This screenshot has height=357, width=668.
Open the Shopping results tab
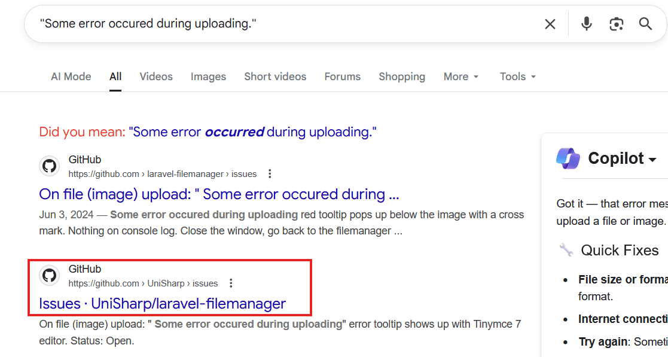coord(401,77)
